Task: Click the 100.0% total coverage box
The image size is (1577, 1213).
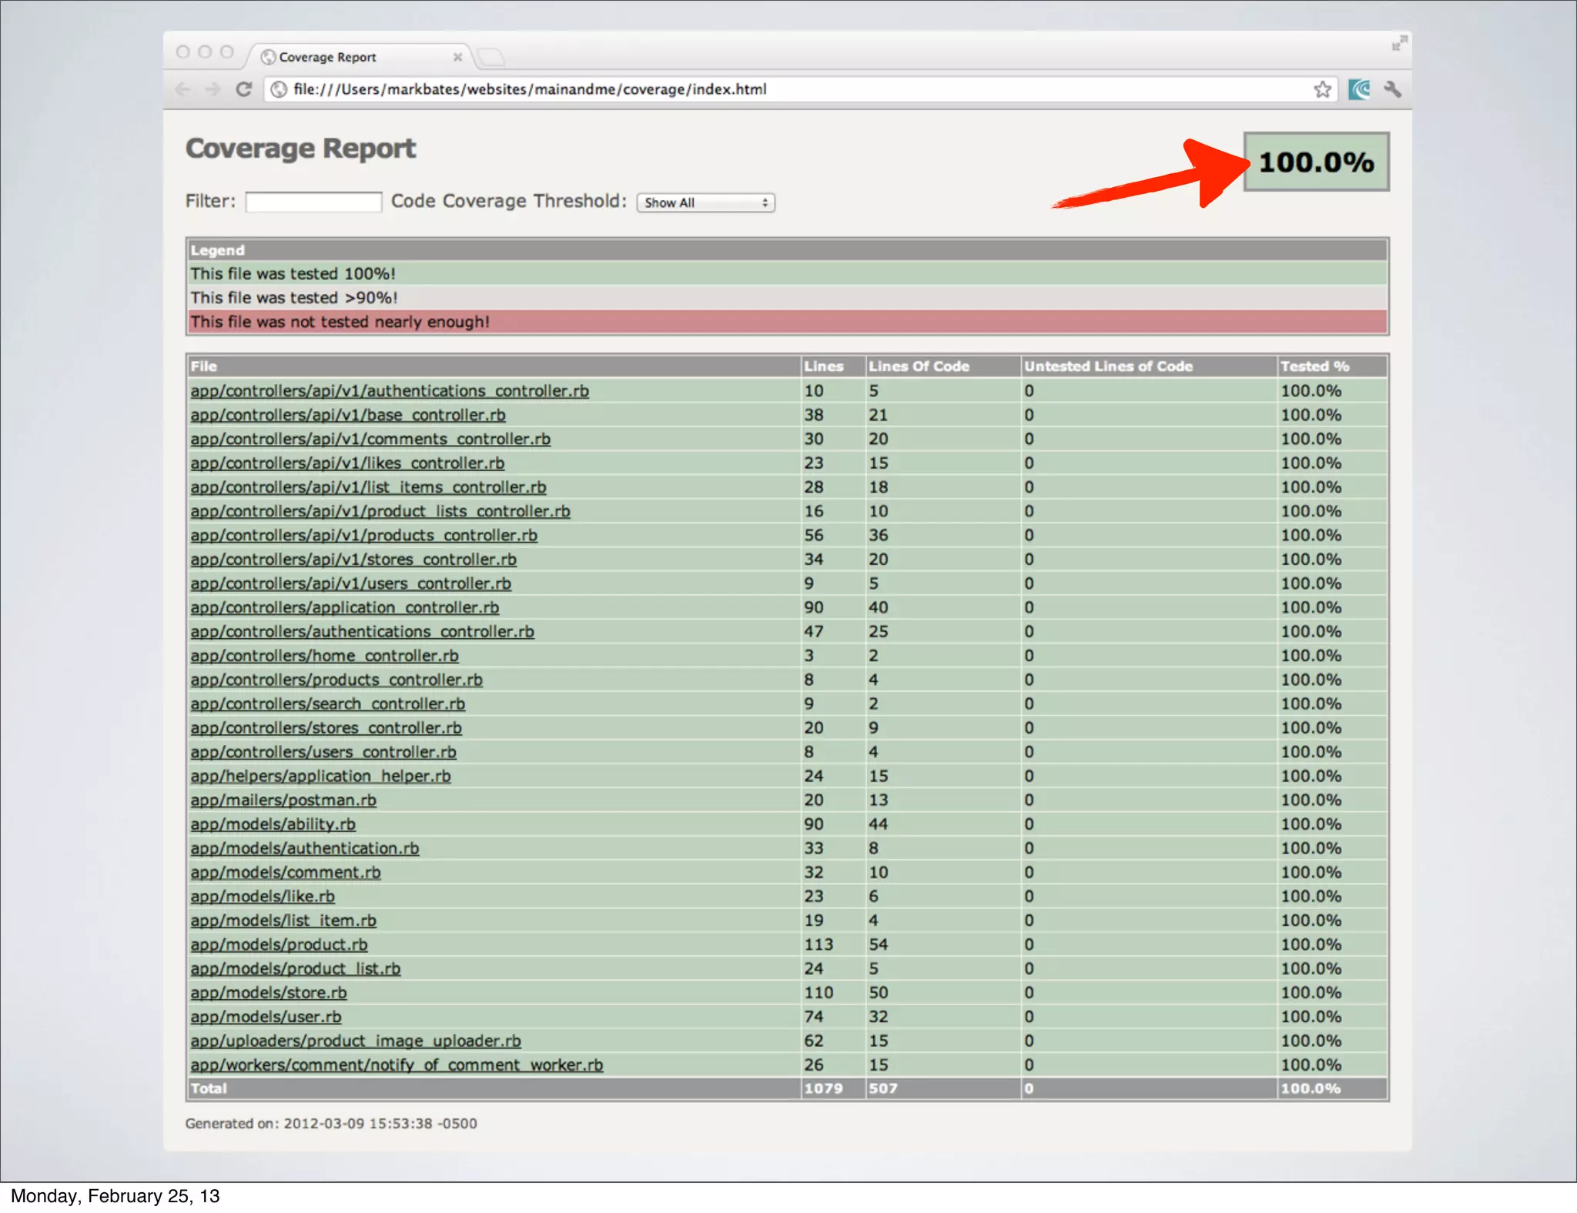Action: pos(1316,162)
